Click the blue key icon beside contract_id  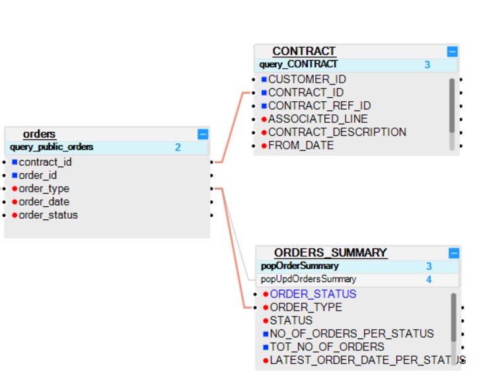[x=15, y=162]
